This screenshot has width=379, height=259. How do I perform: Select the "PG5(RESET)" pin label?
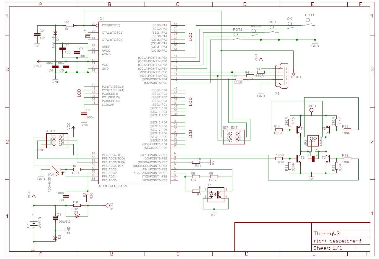(111, 25)
